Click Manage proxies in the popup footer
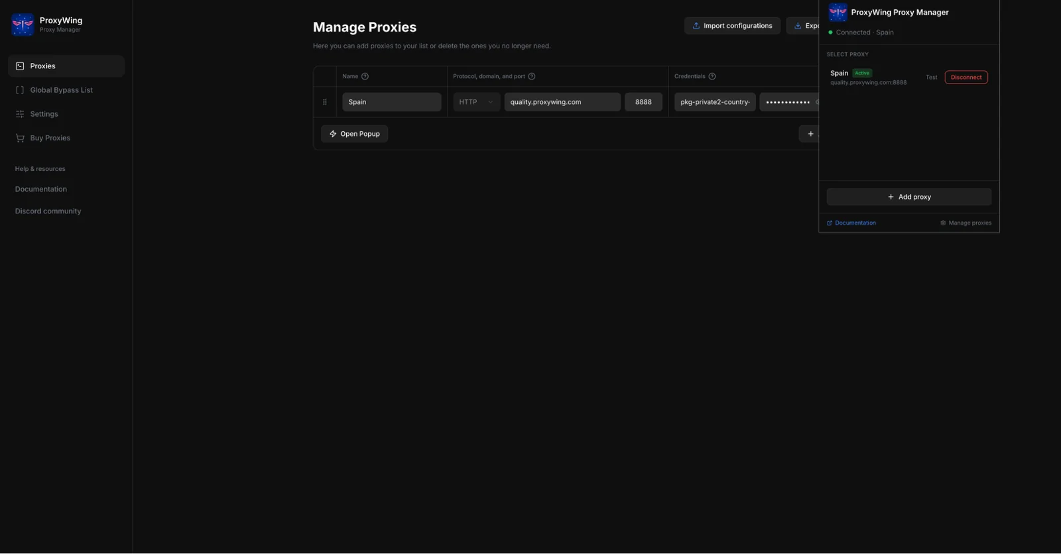Screen dimensions: 1061x554 [x=966, y=223]
